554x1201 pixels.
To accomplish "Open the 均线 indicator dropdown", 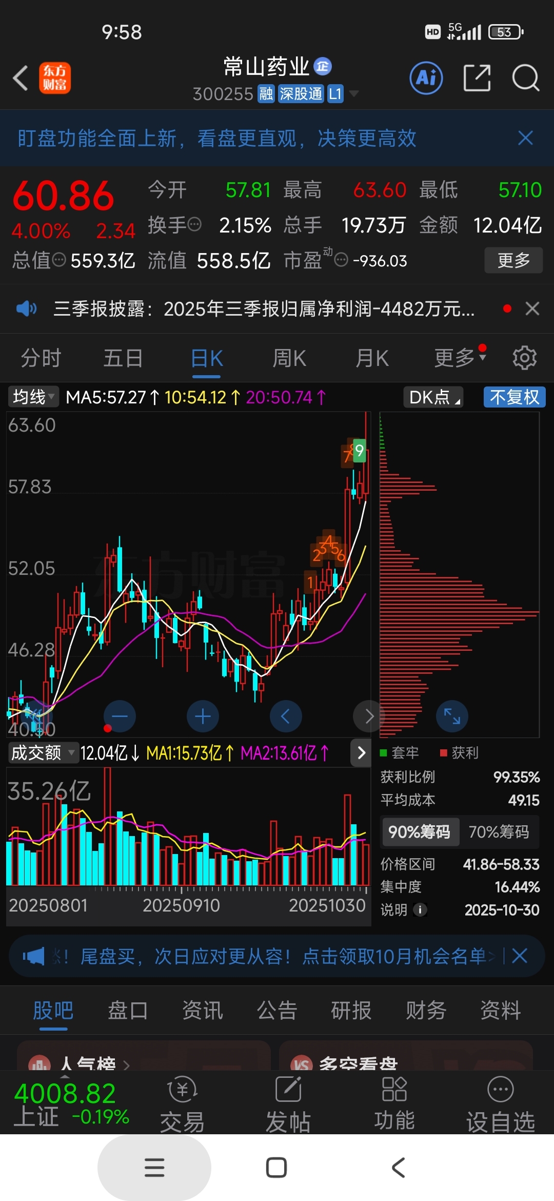I will (33, 397).
